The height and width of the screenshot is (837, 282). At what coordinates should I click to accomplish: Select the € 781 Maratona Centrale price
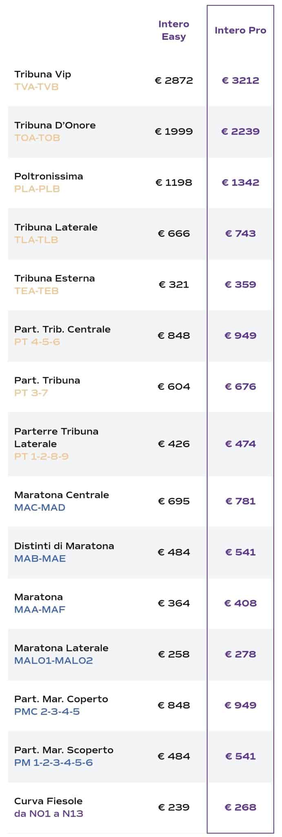(x=240, y=501)
